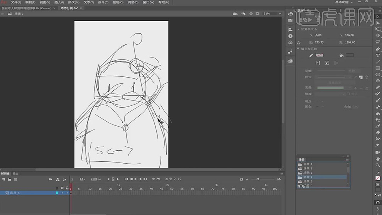Collapse the 位置和大小 section

(298, 29)
